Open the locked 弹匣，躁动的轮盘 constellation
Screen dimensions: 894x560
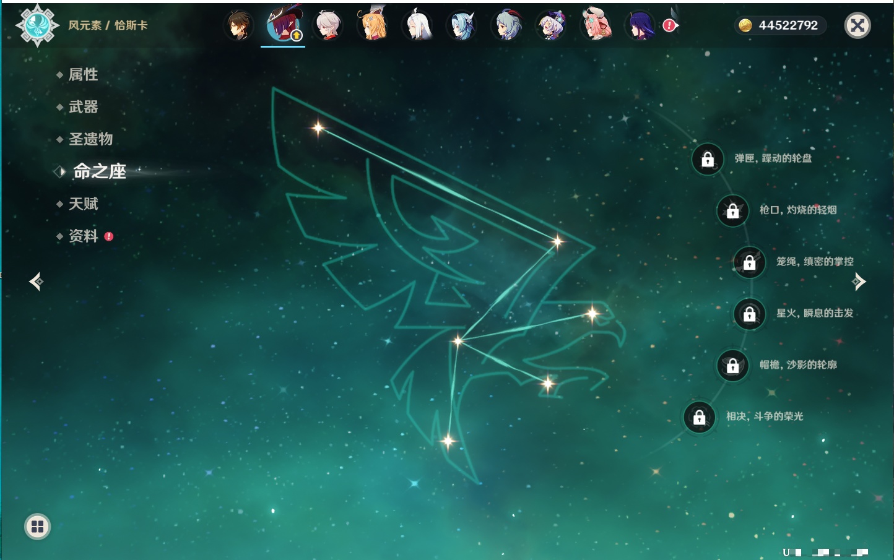tap(707, 160)
